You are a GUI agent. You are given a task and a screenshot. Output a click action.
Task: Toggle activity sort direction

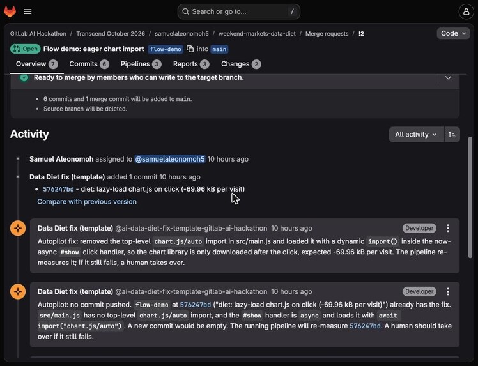(452, 134)
